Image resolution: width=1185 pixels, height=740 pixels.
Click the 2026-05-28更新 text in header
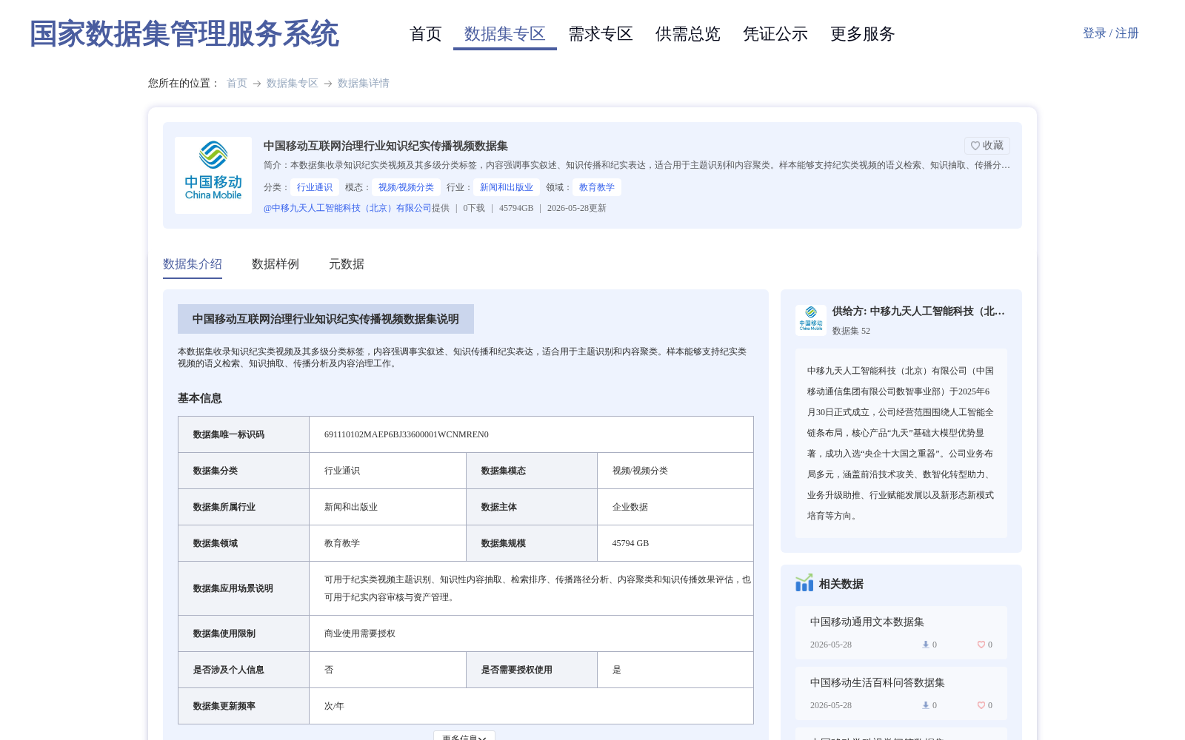click(x=577, y=208)
